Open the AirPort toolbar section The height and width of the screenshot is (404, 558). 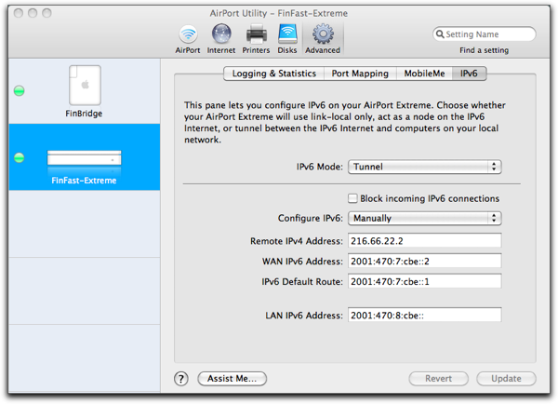point(188,39)
